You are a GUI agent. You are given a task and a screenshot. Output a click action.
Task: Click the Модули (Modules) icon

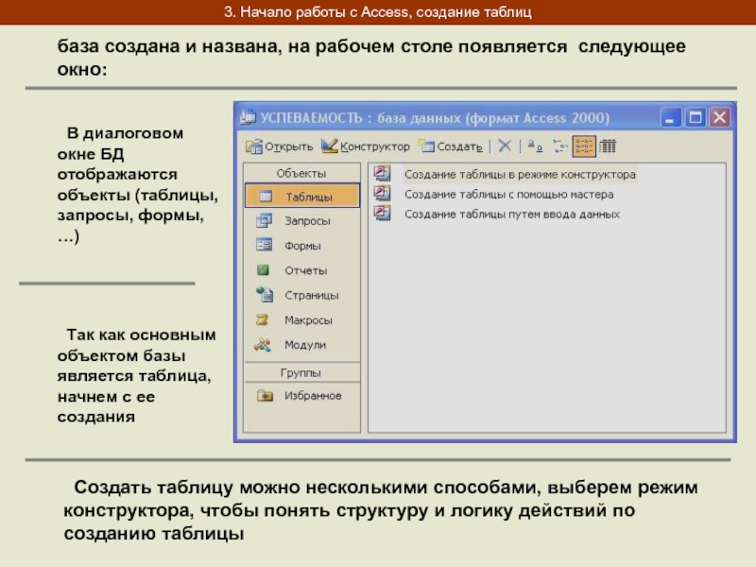265,345
